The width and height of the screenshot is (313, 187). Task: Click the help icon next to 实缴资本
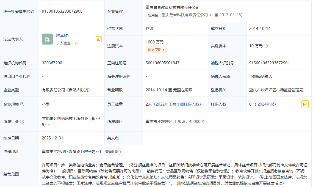266,46
